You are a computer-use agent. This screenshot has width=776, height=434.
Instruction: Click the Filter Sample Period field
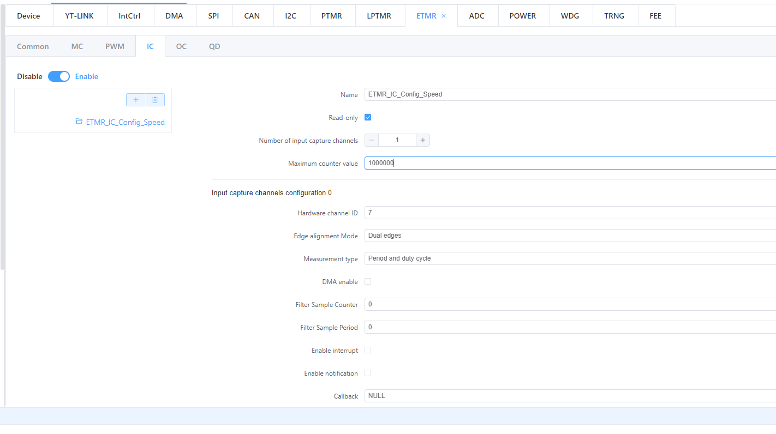click(x=570, y=327)
